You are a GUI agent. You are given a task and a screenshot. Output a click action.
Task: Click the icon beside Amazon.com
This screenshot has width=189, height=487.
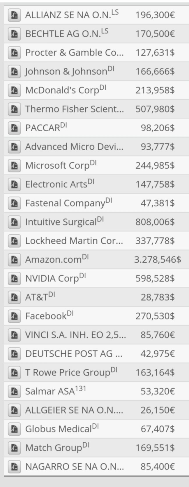[x=14, y=259]
